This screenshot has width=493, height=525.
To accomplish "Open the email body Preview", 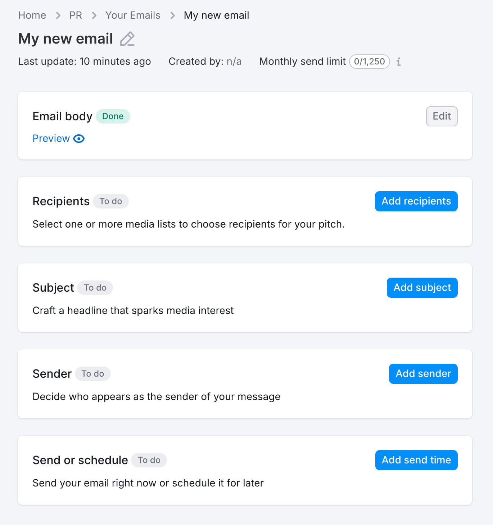I will (x=51, y=138).
